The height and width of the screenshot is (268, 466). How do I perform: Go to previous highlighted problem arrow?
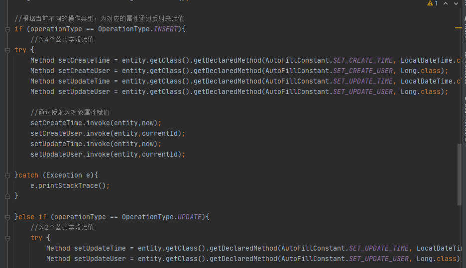tap(446, 3)
